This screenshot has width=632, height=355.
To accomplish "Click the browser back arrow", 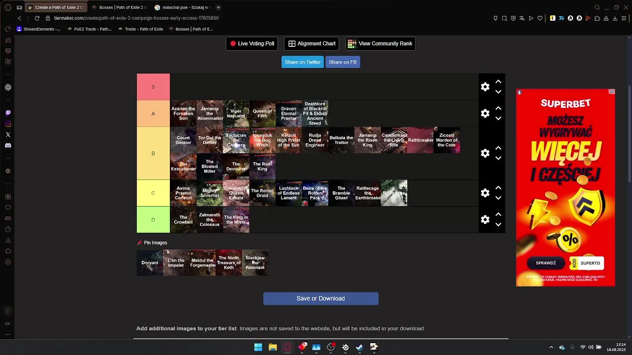I will pos(19,18).
